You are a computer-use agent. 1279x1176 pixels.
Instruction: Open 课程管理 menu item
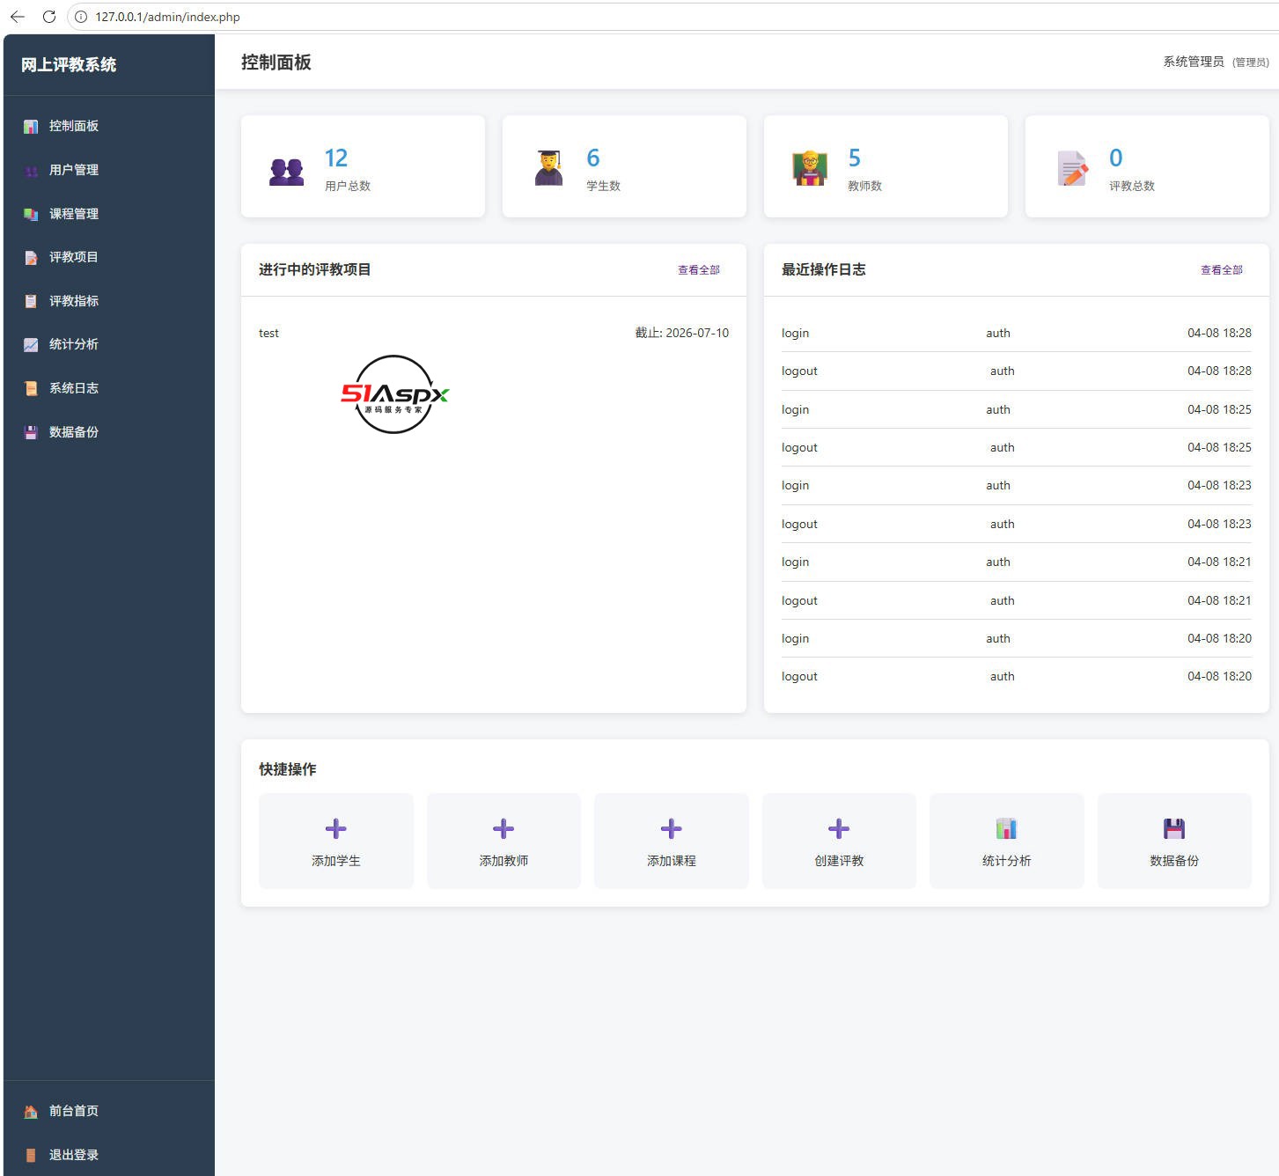pyautogui.click(x=109, y=214)
